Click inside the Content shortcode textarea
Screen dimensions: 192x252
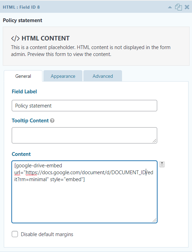point(84,192)
